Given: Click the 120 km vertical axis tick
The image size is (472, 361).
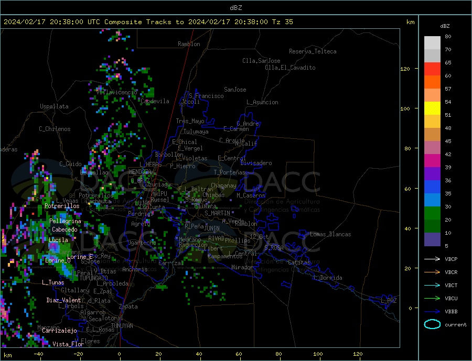Looking at the screenshot, I should click(x=405, y=69).
